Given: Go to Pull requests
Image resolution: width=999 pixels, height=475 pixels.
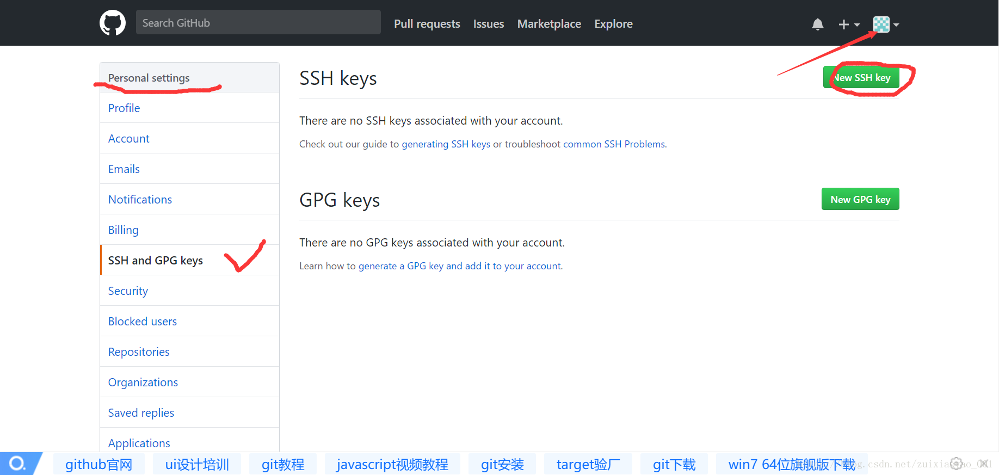Looking at the screenshot, I should pyautogui.click(x=427, y=24).
